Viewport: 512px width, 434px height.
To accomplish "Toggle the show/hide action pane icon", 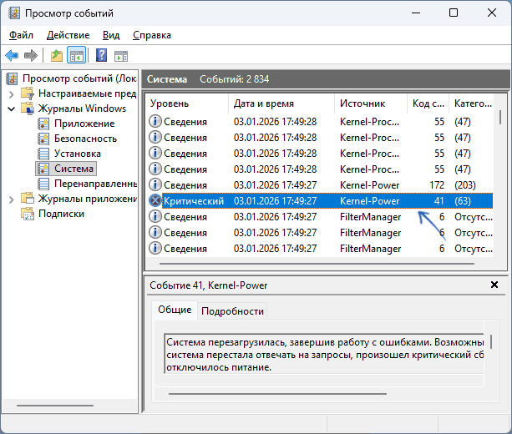I will tap(121, 56).
